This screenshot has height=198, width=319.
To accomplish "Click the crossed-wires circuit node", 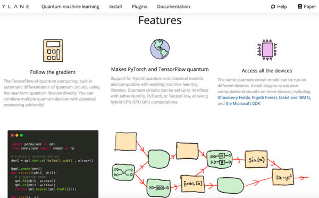I will 123,172.
